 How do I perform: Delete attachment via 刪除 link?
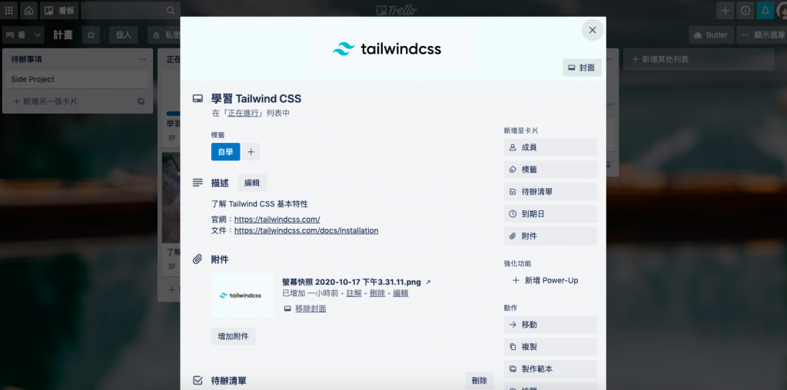click(377, 293)
